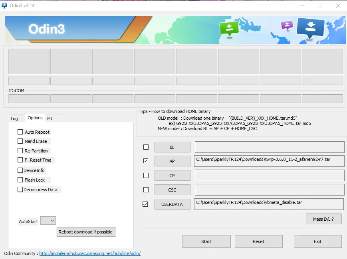The image size is (347, 259).
Task: Open the Odin Community samsung.net link
Action: [x=90, y=253]
